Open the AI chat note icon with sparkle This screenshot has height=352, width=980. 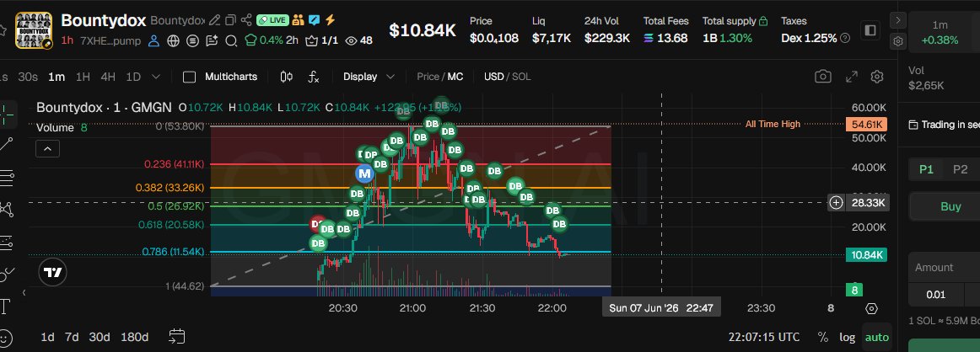coord(211,41)
